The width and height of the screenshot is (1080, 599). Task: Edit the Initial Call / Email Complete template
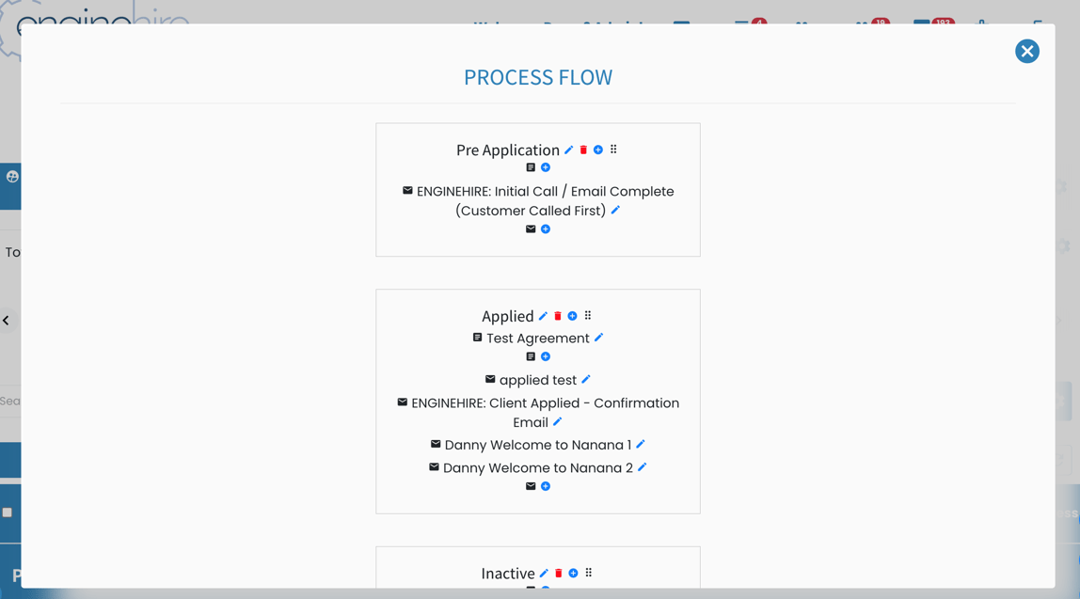point(615,211)
